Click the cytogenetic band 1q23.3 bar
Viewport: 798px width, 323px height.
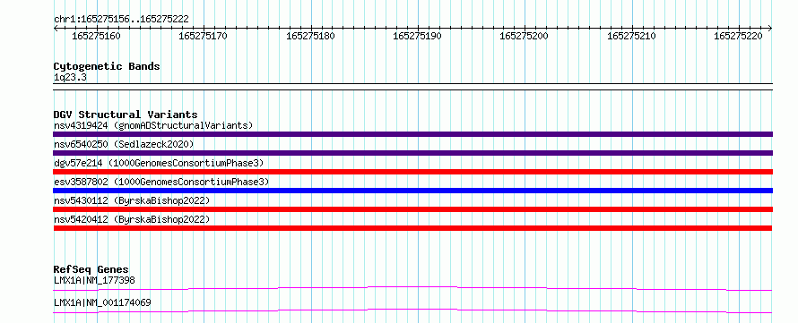click(x=412, y=87)
